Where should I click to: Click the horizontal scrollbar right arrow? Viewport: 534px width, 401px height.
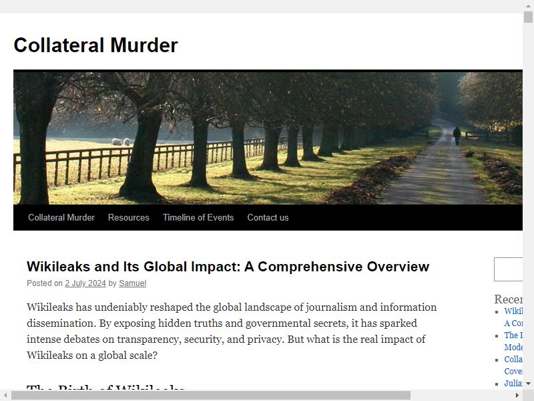(x=517, y=396)
